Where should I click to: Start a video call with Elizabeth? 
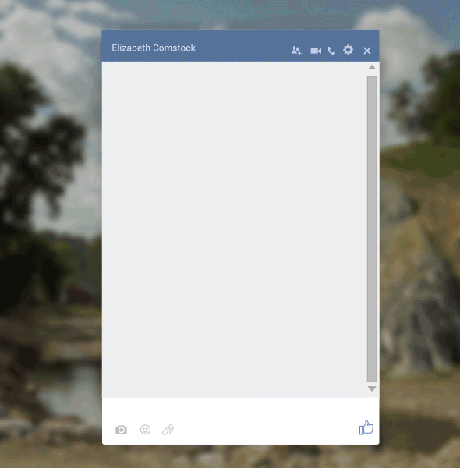(x=316, y=51)
